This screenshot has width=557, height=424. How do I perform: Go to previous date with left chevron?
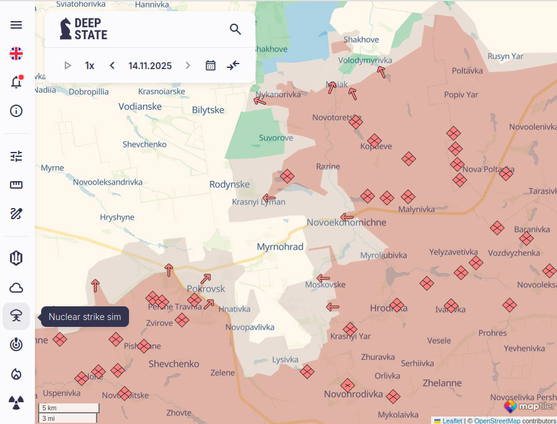coord(112,65)
